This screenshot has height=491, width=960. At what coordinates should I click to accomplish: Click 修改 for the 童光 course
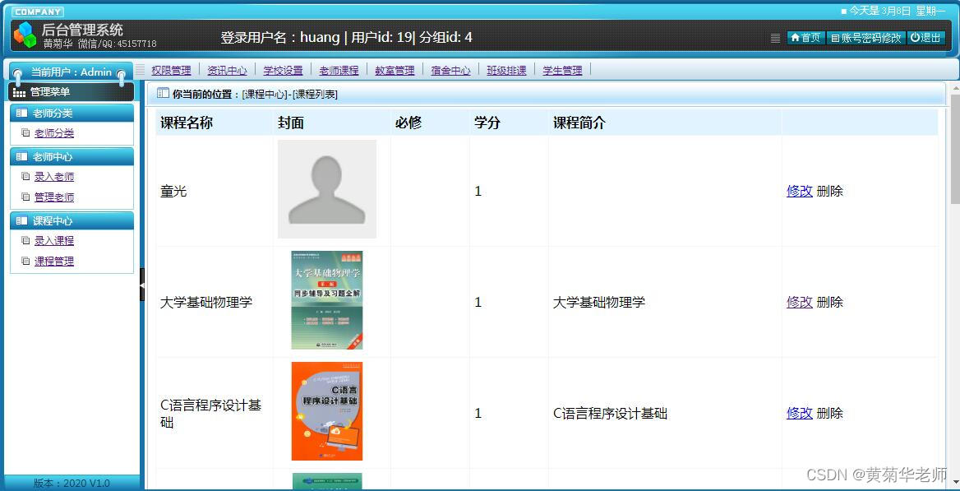799,192
